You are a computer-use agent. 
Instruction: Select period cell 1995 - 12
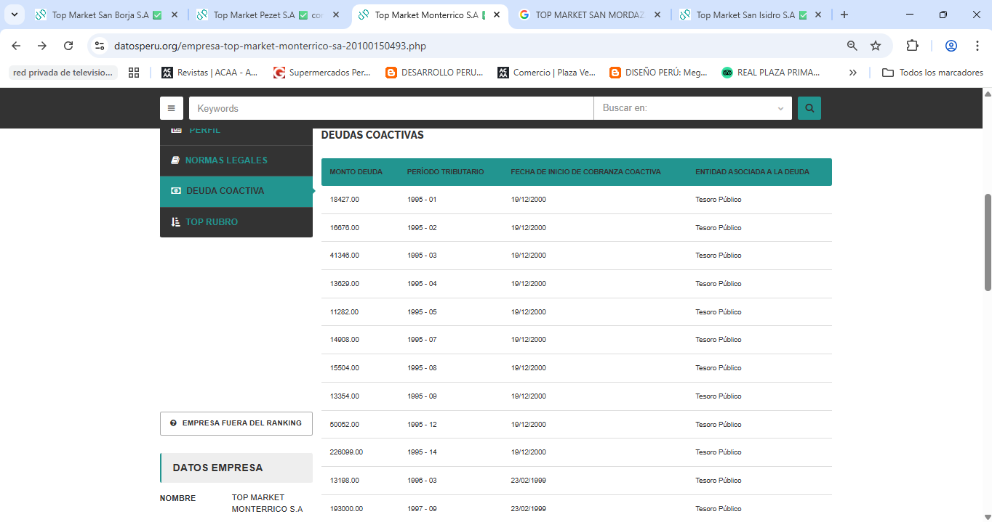[422, 424]
